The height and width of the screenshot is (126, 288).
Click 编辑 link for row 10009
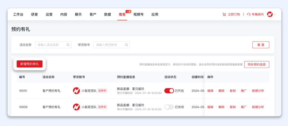coord(210,107)
